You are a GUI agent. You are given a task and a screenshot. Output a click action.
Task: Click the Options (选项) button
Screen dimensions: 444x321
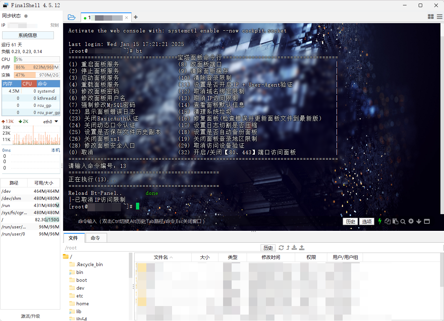point(367,221)
